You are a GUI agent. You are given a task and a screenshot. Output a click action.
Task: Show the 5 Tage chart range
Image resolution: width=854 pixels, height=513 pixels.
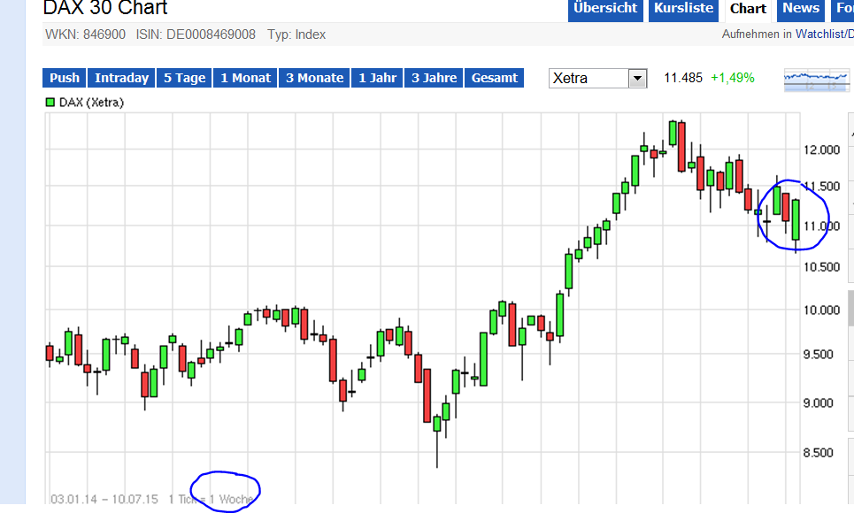(x=185, y=78)
